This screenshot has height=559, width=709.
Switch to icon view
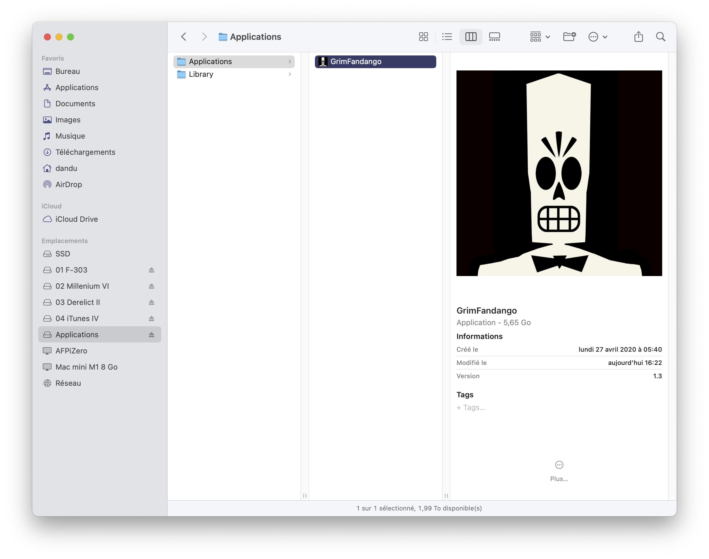[423, 37]
